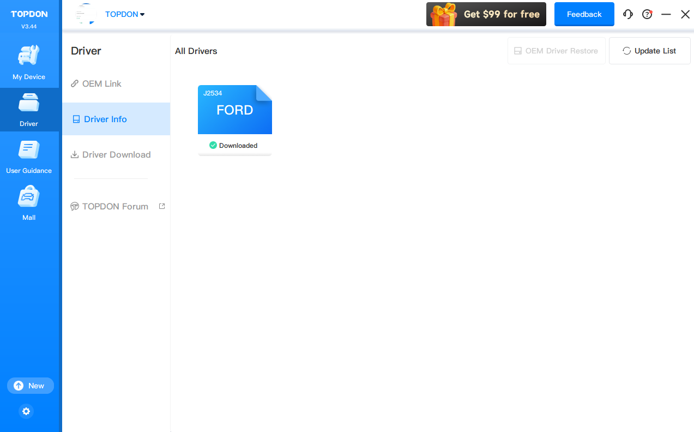Expand the TOPDON account dropdown
Image resolution: width=694 pixels, height=432 pixels.
[125, 14]
